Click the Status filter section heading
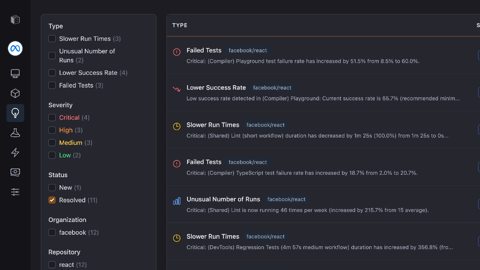480x270 pixels. (58, 175)
